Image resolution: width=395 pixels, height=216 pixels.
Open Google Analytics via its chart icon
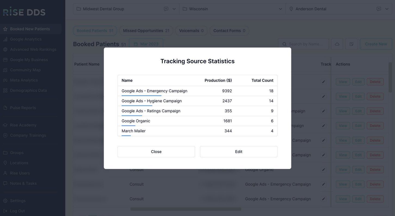(5, 39)
